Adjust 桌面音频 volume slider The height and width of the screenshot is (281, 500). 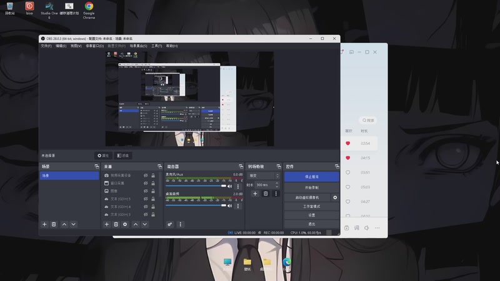point(196,205)
